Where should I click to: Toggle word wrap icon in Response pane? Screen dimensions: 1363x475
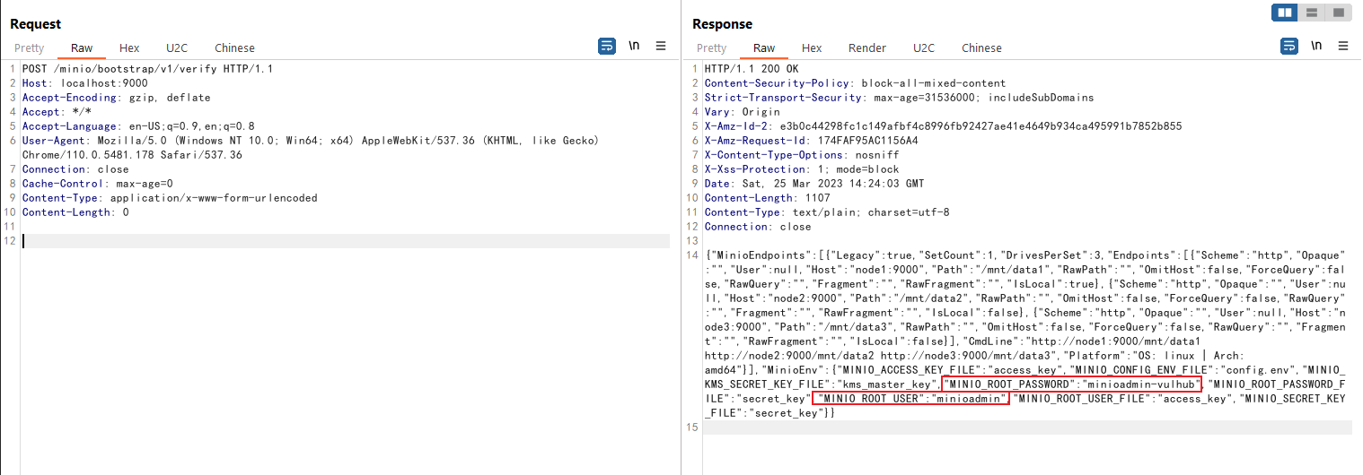1289,46
